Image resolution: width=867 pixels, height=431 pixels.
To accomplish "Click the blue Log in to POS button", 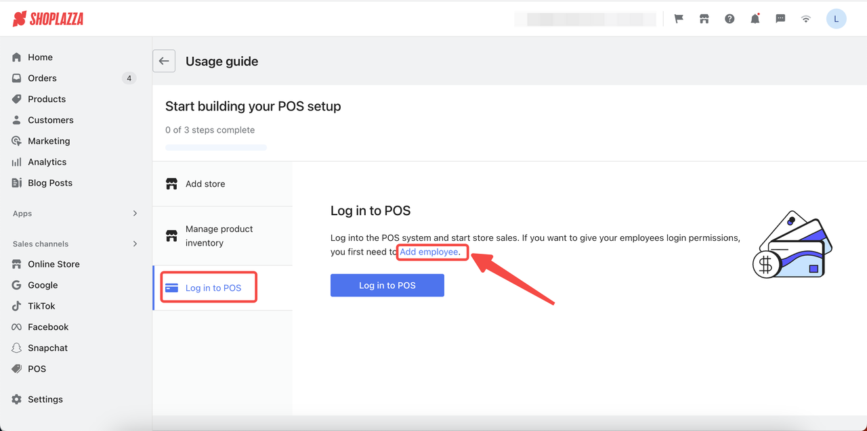I will tap(387, 286).
